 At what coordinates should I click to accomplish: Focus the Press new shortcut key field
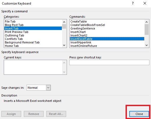109,62
